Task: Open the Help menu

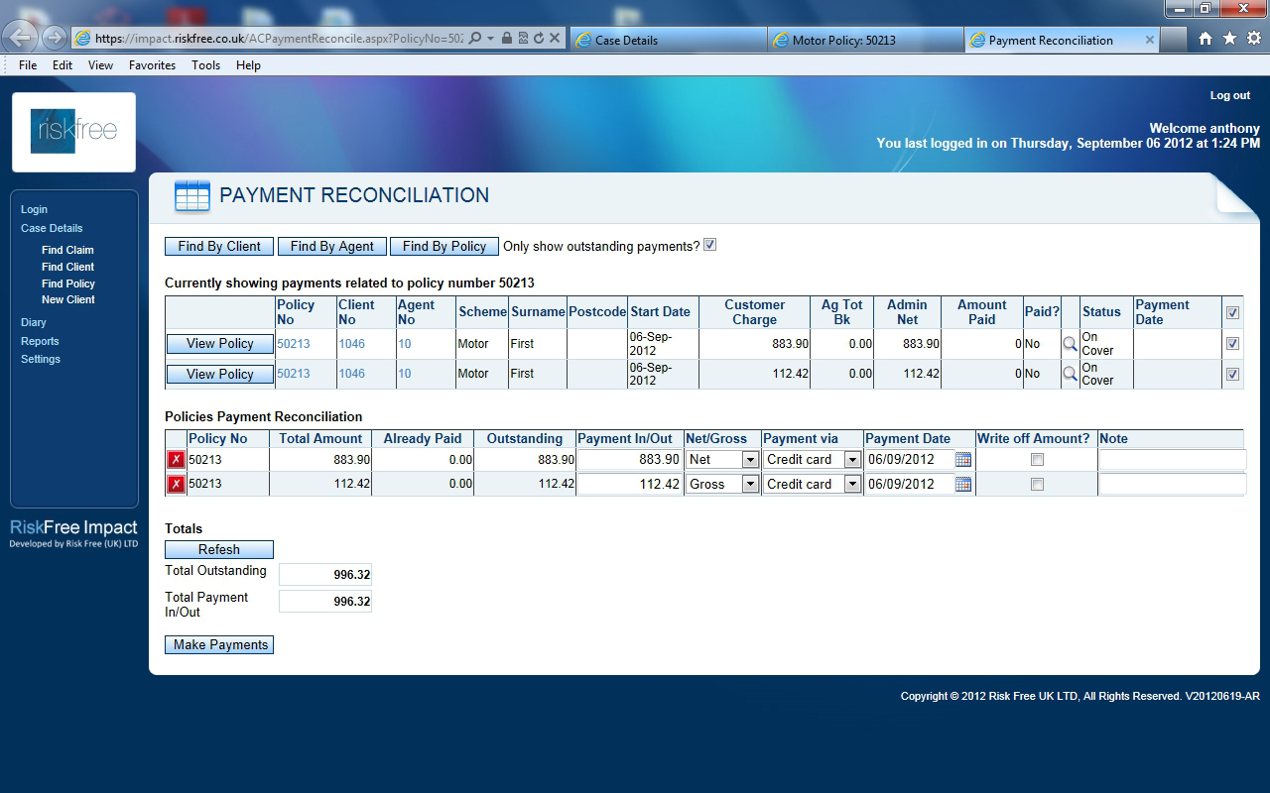Action: point(248,65)
